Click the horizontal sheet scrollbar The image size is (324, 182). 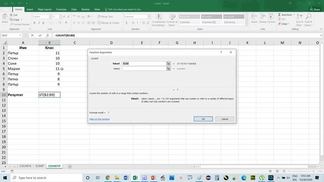pyautogui.click(x=254, y=166)
